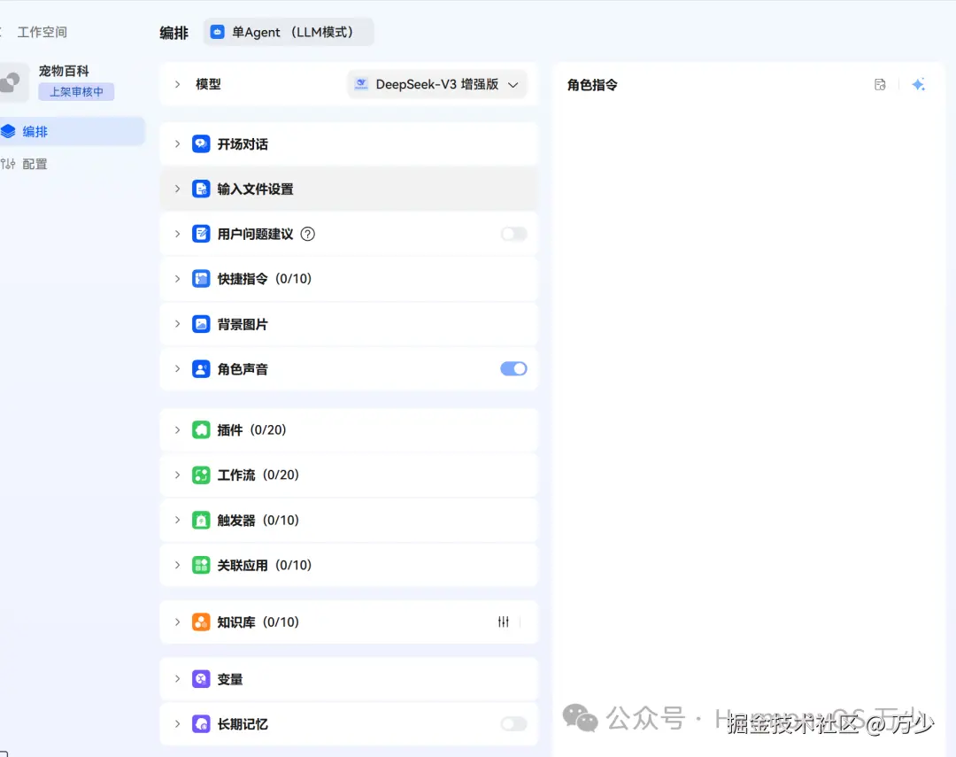Click the AI sparkle optimize icon in 角色指令
This screenshot has width=956, height=757.
(919, 85)
